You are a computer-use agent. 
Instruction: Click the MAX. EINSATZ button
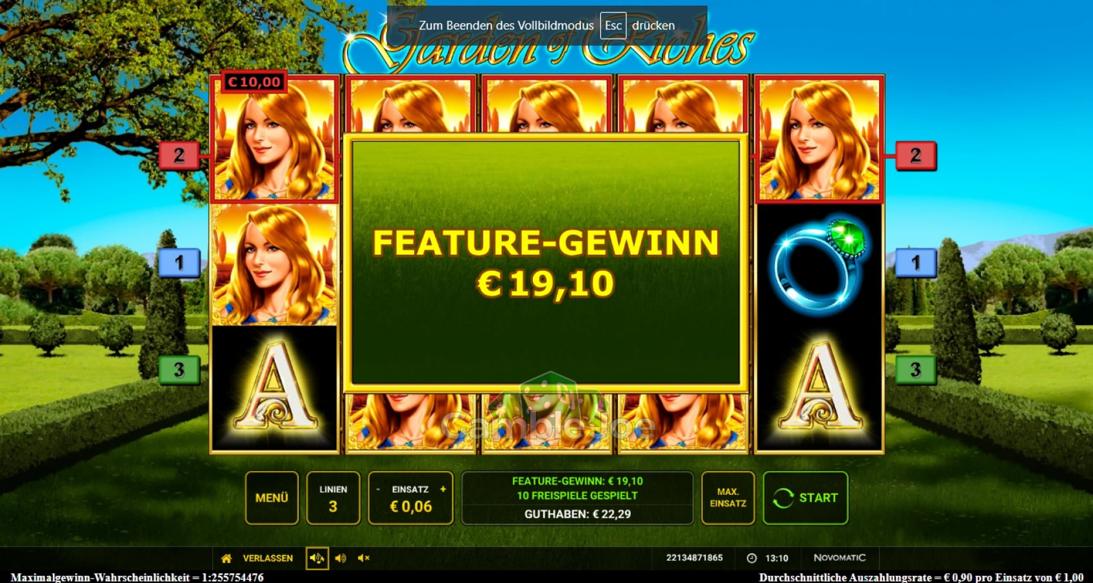(x=728, y=497)
